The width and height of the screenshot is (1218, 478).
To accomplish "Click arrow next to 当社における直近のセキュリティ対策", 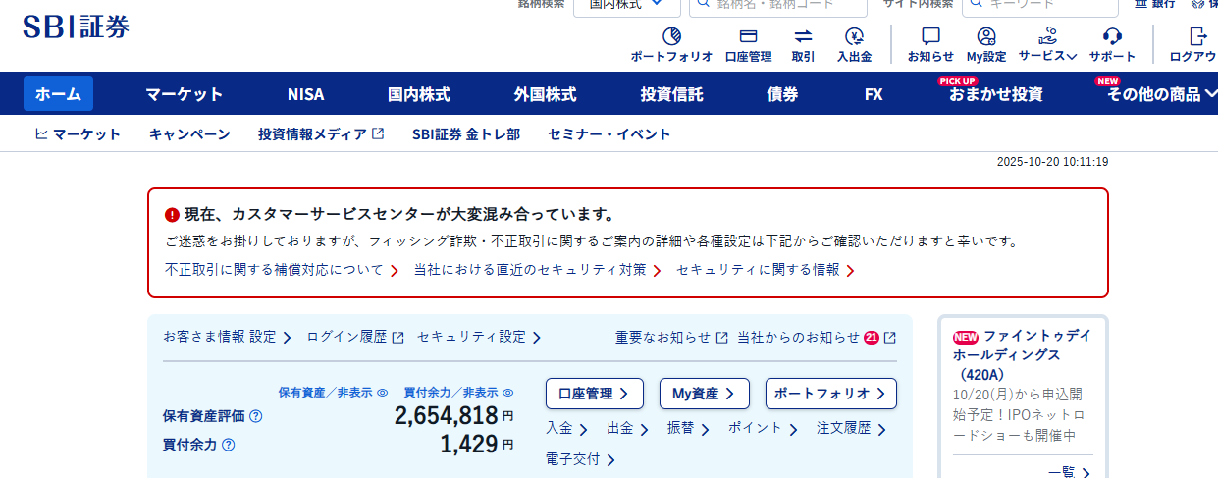I will point(657,270).
